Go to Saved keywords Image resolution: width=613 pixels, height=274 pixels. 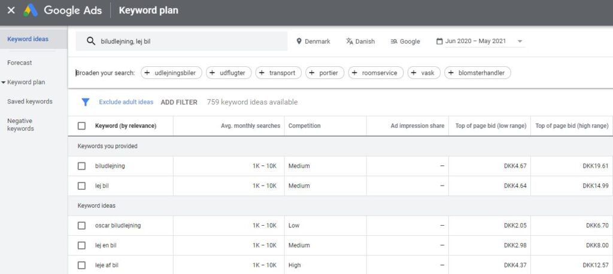tap(30, 101)
